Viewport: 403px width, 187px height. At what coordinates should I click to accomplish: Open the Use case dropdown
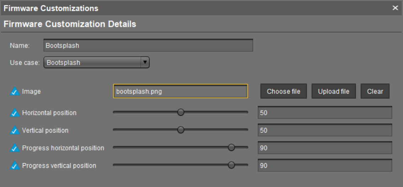coord(96,63)
